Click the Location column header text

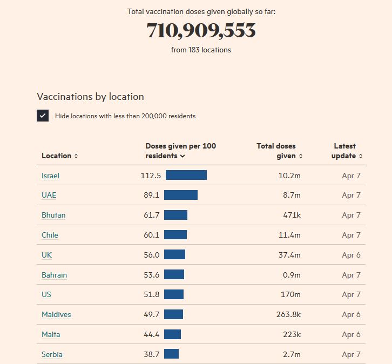(x=56, y=156)
